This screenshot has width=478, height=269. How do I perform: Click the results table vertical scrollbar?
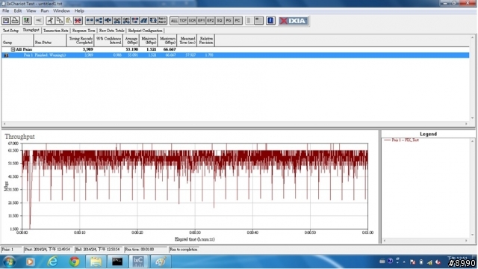coord(472,78)
